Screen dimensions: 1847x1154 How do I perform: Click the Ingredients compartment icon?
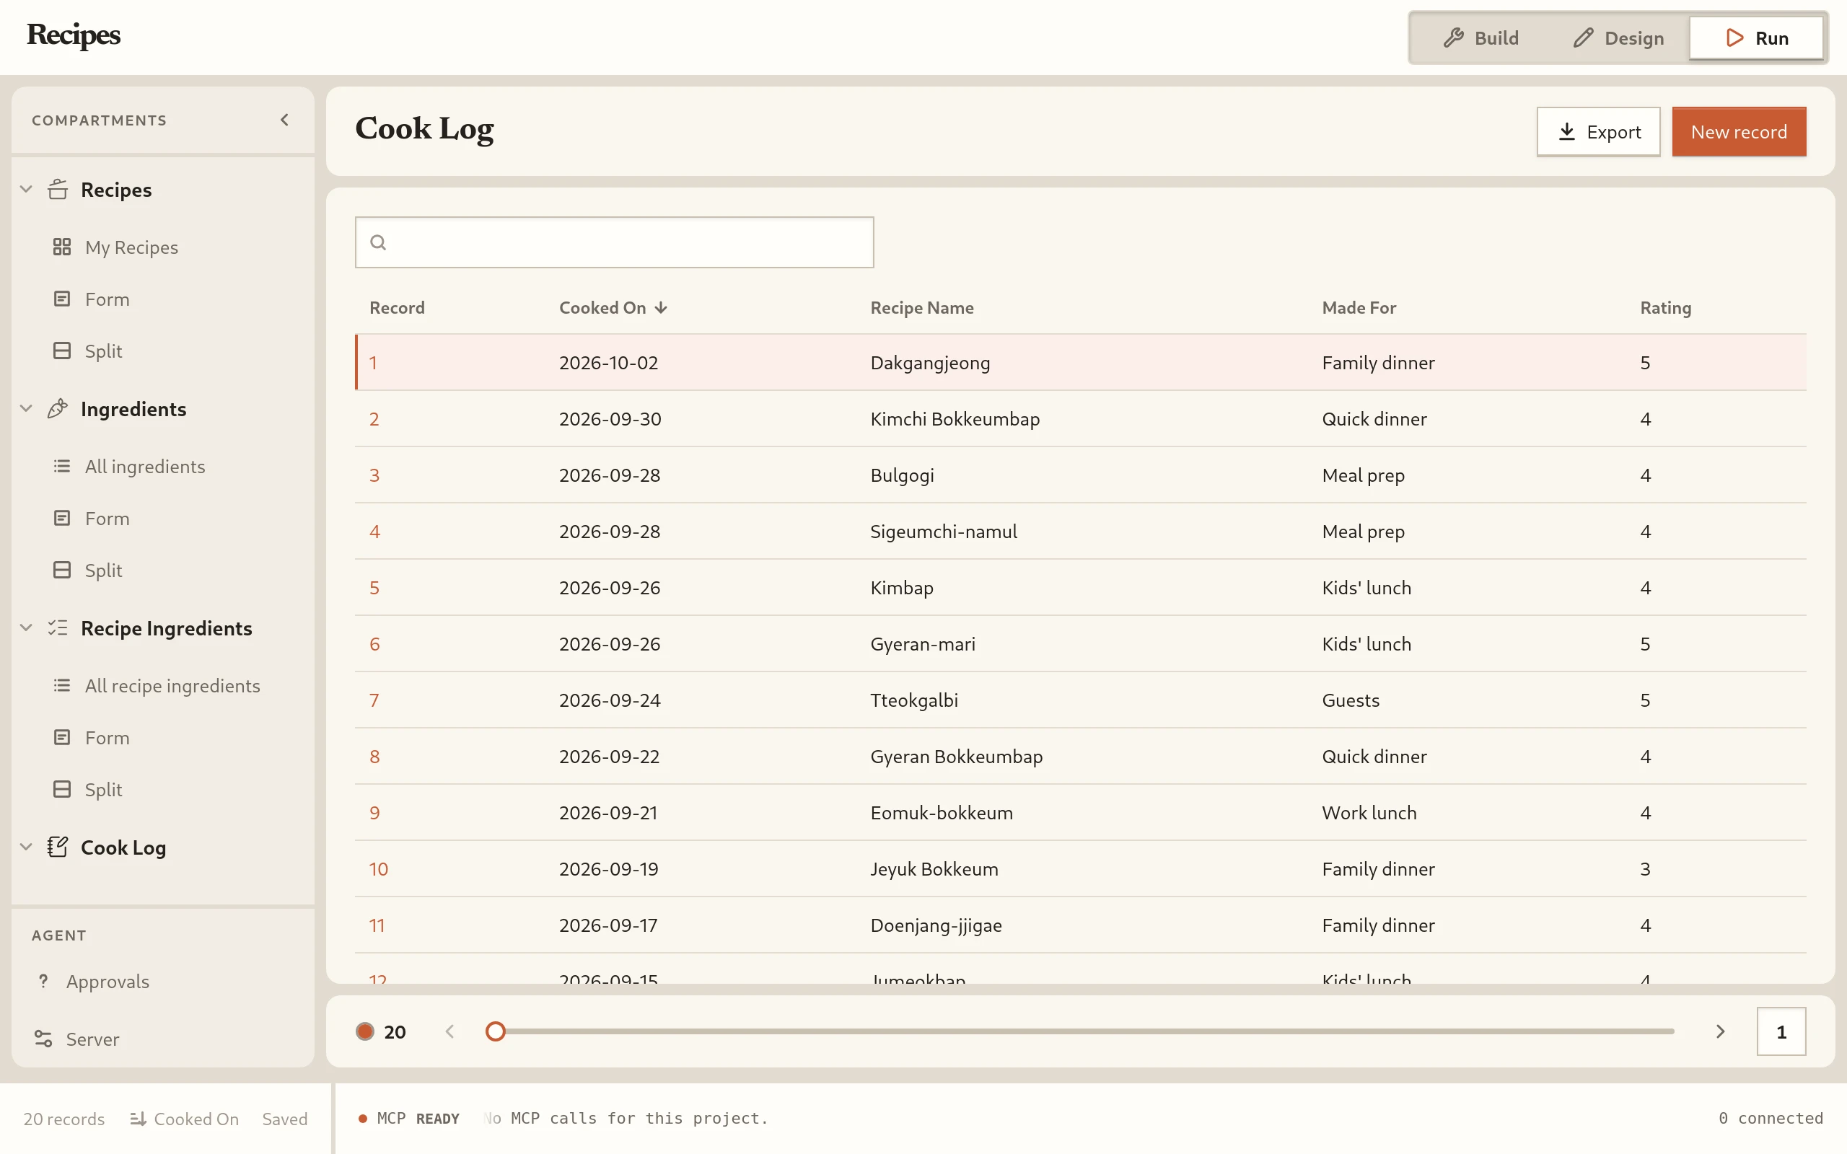click(x=58, y=409)
